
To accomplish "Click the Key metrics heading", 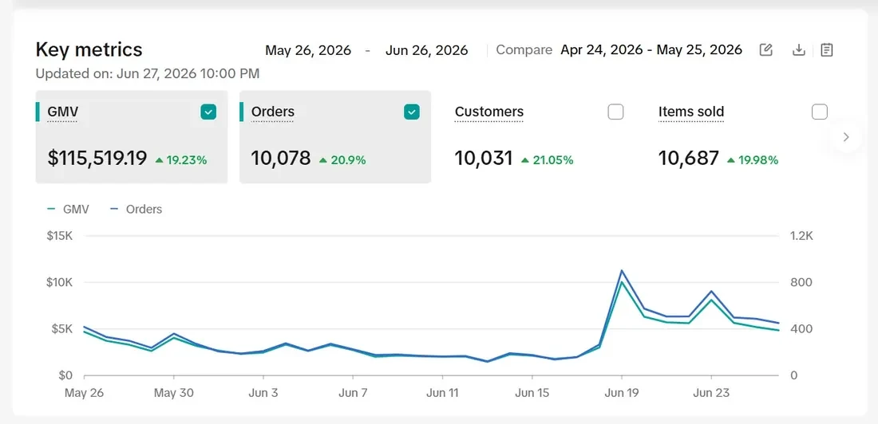I will (x=89, y=49).
